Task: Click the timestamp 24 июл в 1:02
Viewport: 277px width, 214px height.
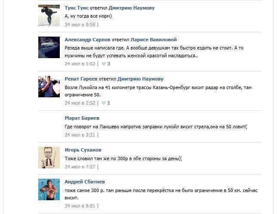Action: click(x=80, y=64)
